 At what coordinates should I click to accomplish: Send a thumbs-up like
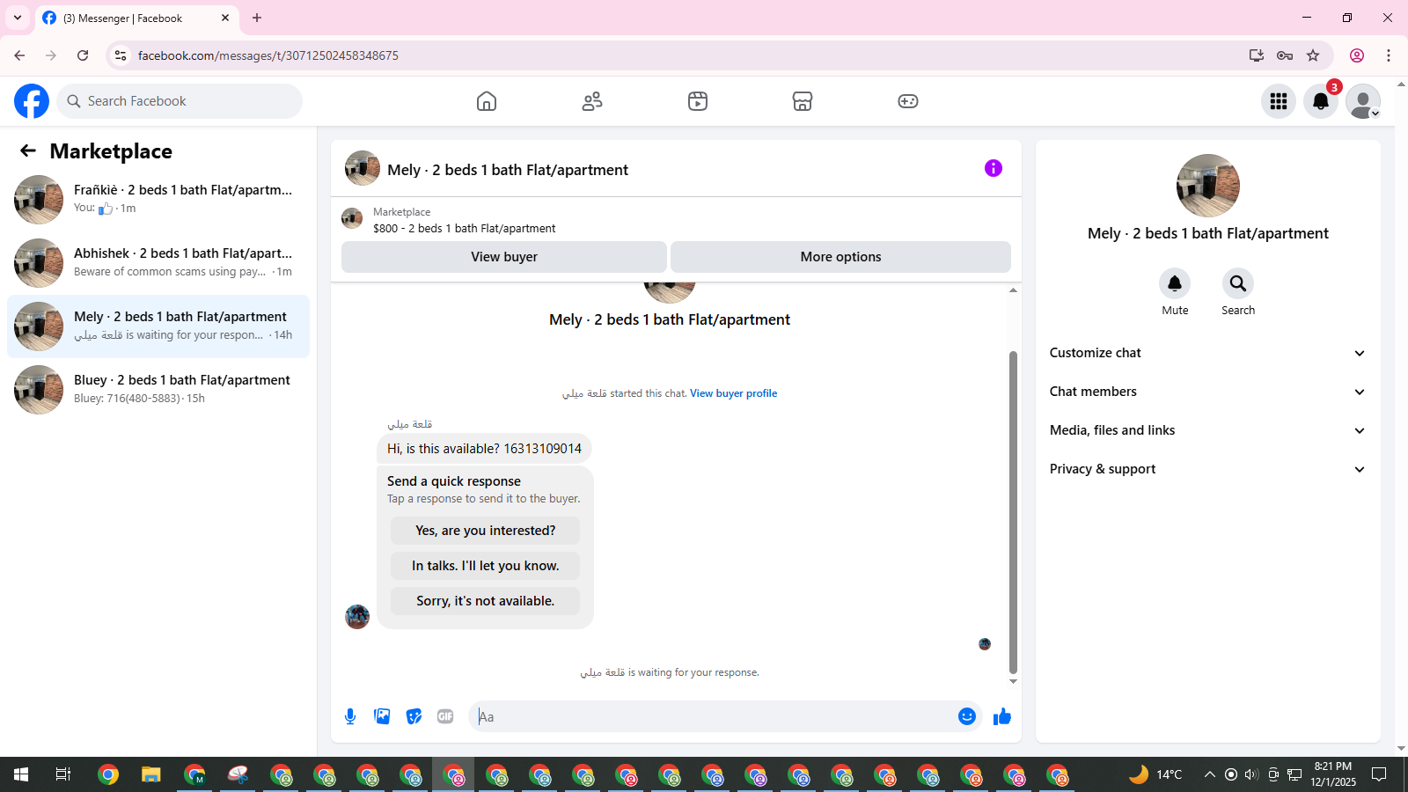[1002, 716]
